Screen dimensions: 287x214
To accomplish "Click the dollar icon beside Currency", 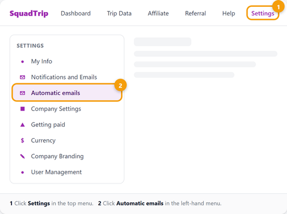I will click(x=22, y=140).
